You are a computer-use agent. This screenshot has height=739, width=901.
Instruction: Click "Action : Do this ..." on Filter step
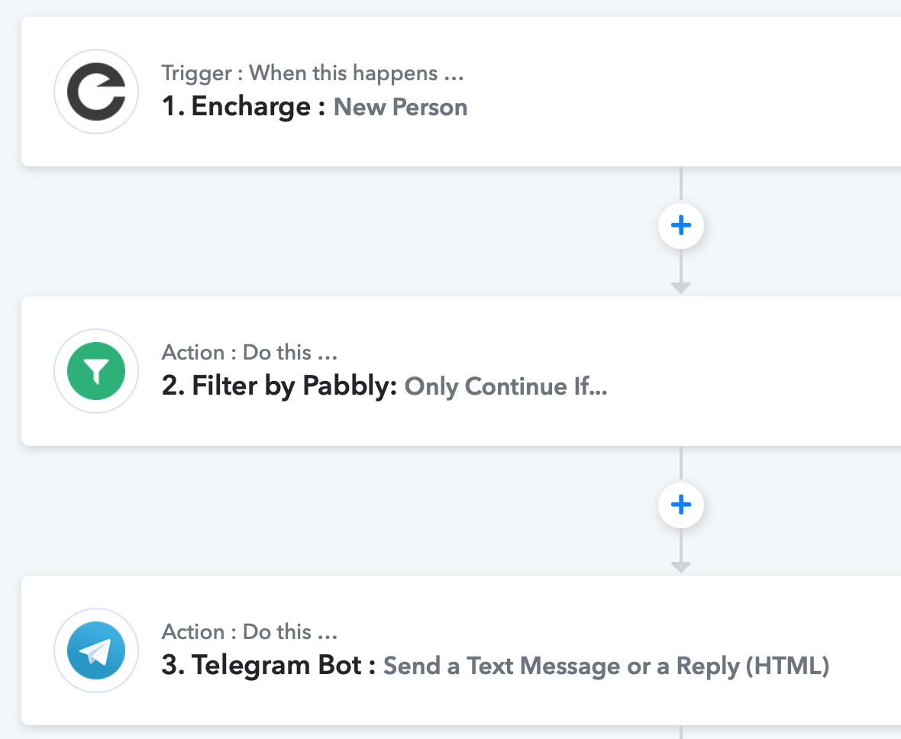(x=250, y=352)
